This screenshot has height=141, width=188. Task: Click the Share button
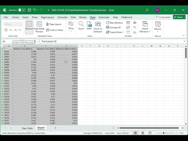pyautogui.click(x=179, y=17)
